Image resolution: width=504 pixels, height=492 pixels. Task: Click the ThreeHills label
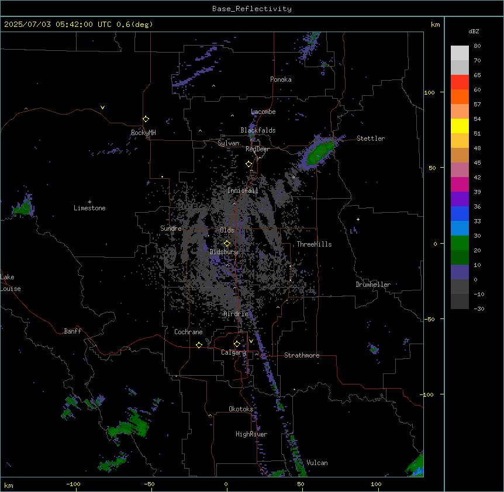[x=315, y=244]
